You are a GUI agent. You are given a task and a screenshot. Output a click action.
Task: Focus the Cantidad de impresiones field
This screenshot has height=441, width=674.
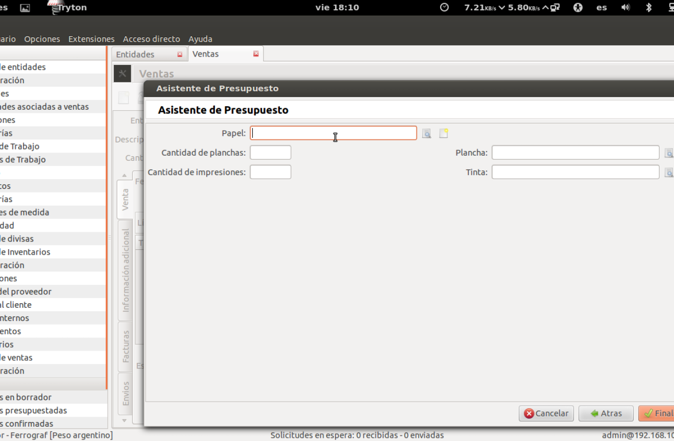[270, 172]
